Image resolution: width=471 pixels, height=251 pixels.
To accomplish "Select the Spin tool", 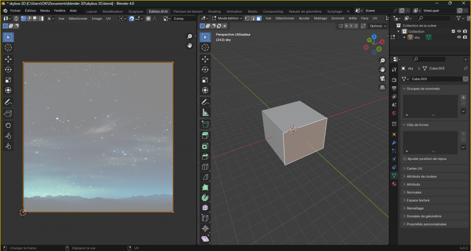I will (x=205, y=198).
